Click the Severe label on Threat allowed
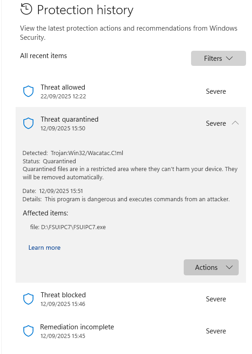252x354 pixels. [x=216, y=91]
